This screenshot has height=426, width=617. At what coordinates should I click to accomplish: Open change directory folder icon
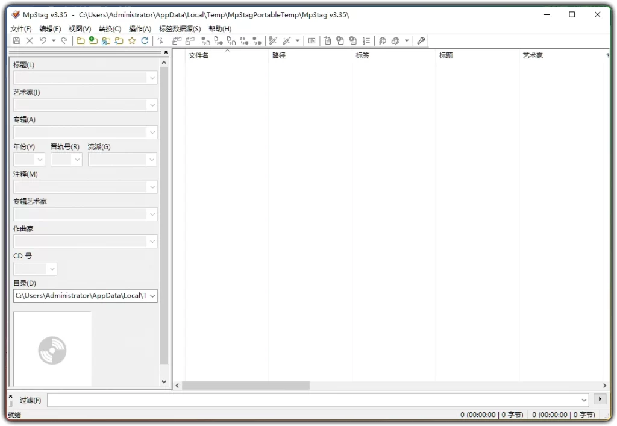point(81,40)
